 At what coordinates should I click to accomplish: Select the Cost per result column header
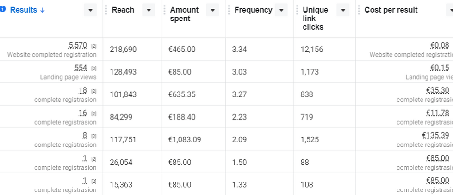[391, 10]
